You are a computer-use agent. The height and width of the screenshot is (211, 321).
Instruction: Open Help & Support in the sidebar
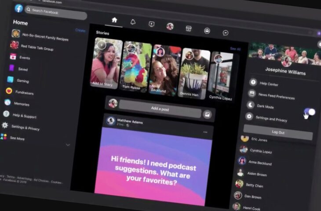click(x=20, y=115)
